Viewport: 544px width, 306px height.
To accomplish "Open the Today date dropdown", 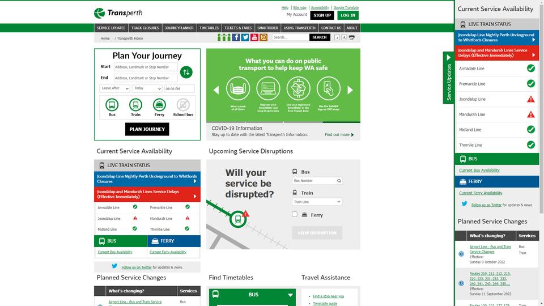I will 147,88.
